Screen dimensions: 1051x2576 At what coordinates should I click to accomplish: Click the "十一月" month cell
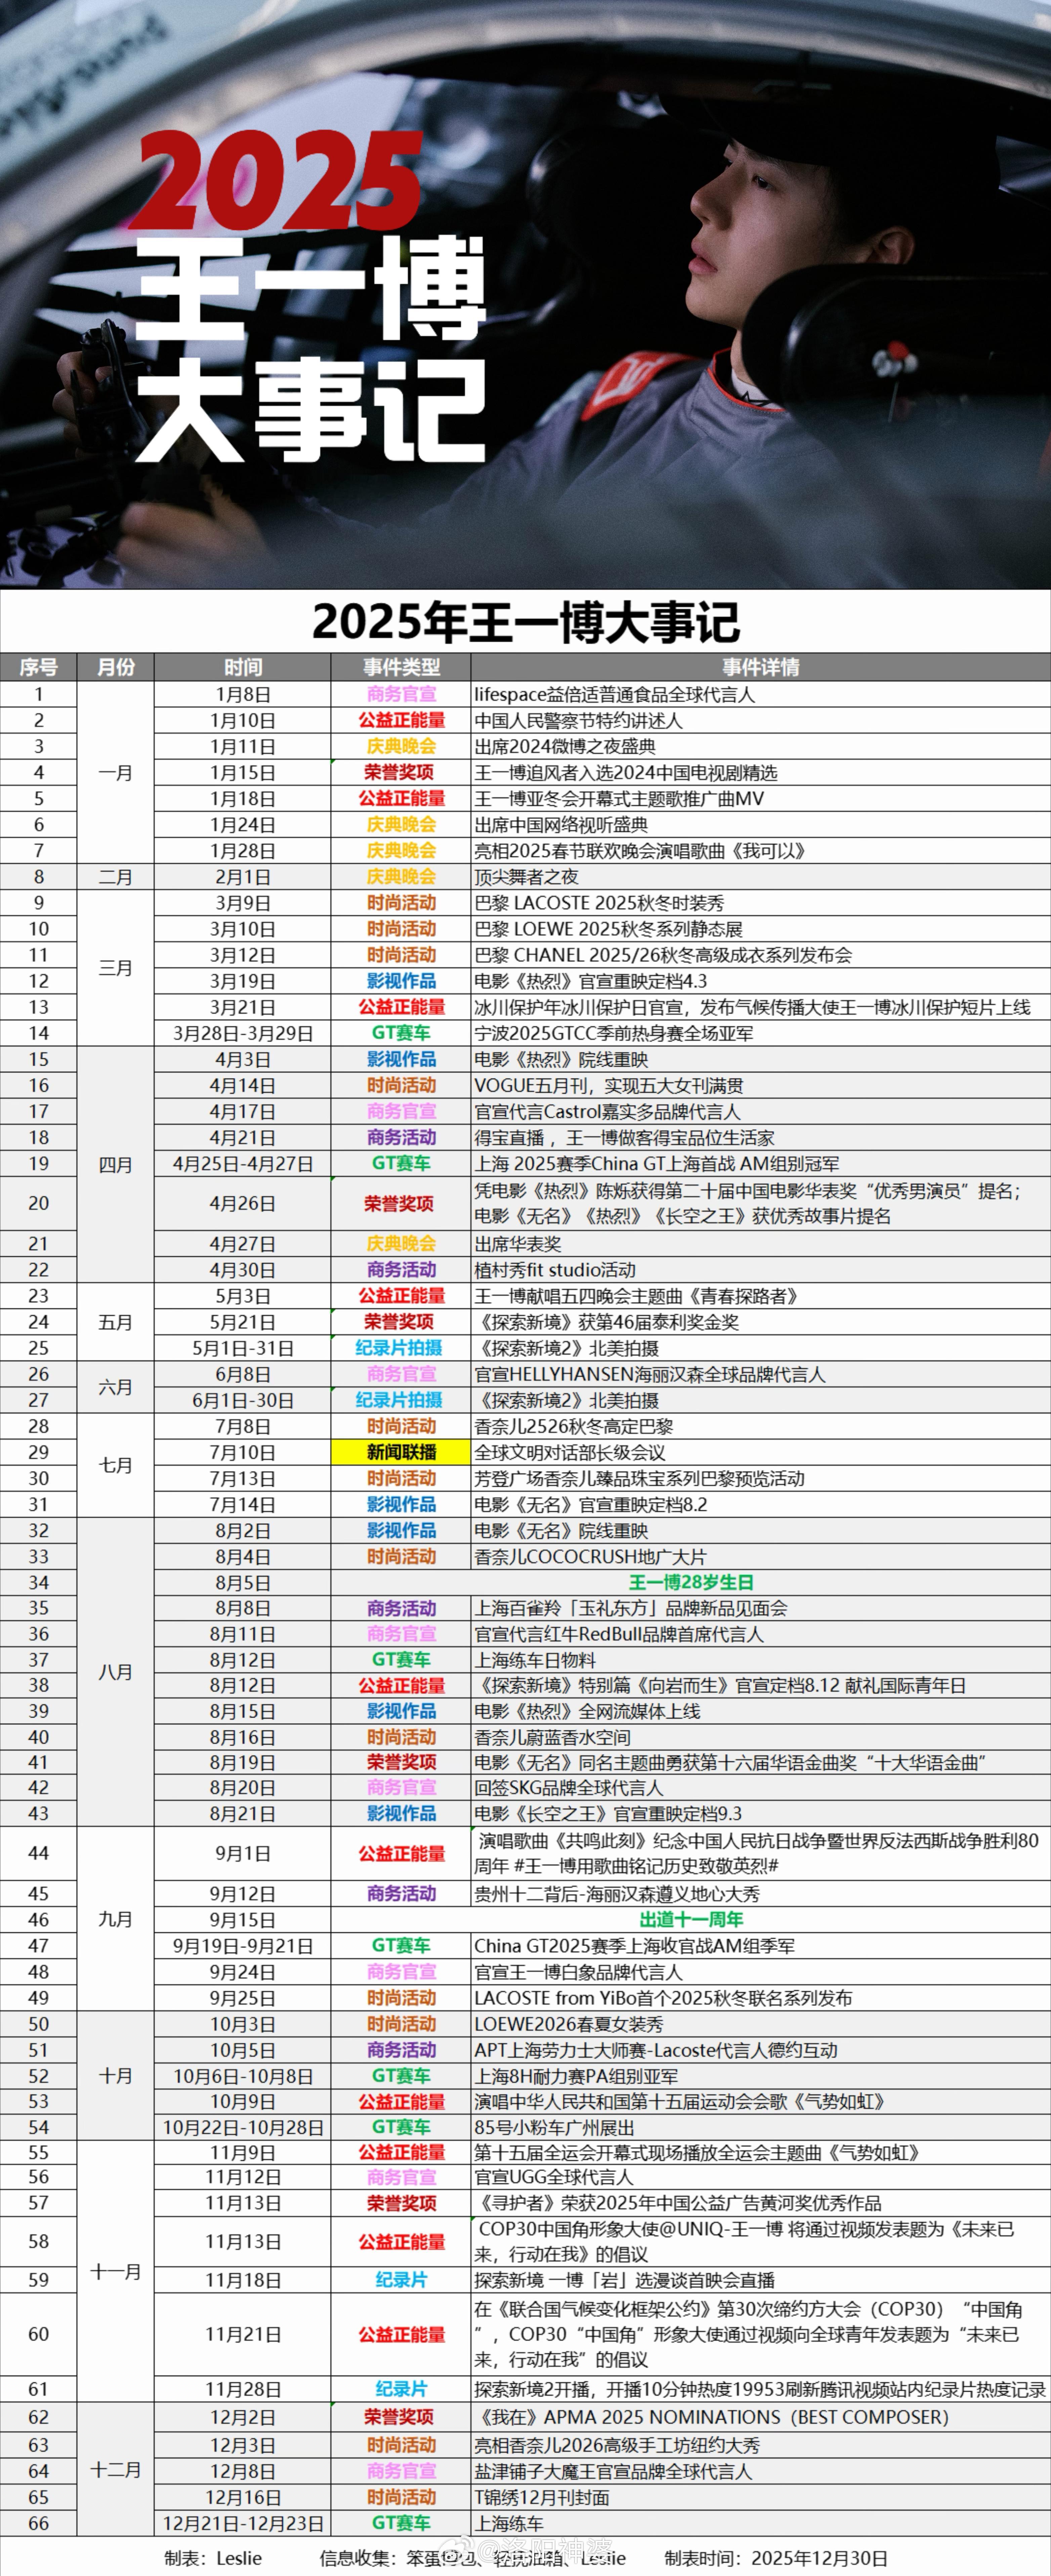click(116, 2271)
